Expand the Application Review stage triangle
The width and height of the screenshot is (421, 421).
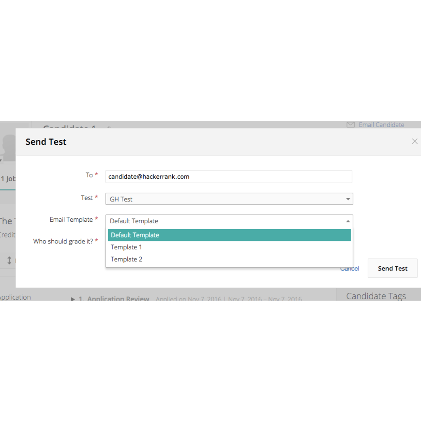[x=73, y=299]
